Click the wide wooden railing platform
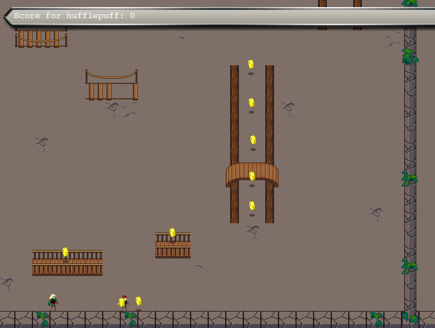This screenshot has height=328, width=435. point(68,263)
